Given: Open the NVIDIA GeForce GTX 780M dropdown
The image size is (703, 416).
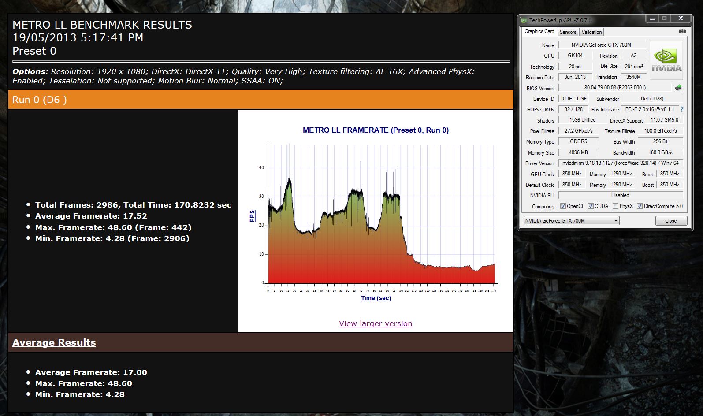Looking at the screenshot, I should pos(571,221).
